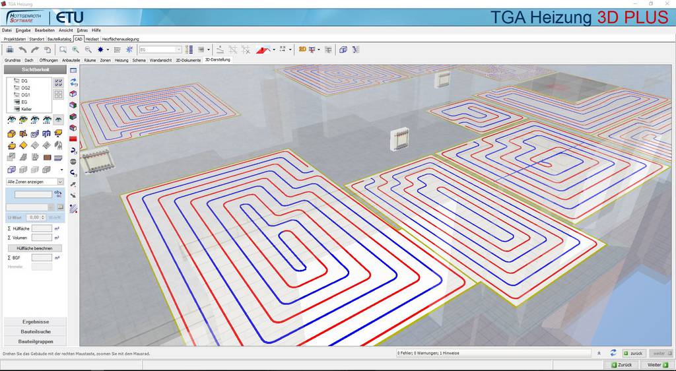676x371 pixels.
Task: Click the 2D view toolbar icon
Action: [302, 50]
